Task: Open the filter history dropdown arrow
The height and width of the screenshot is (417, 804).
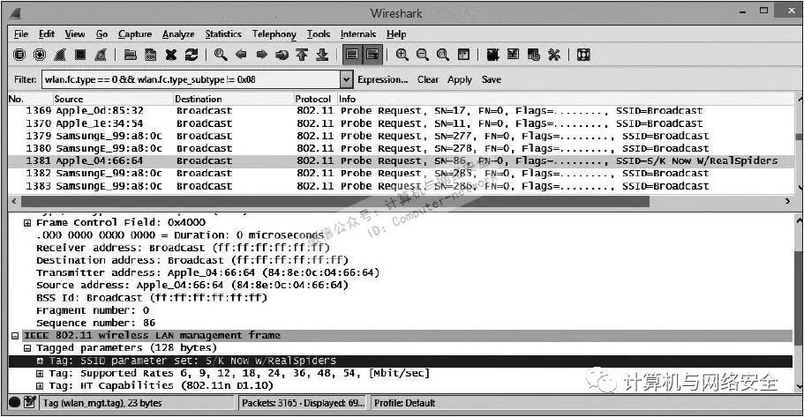Action: [x=347, y=79]
